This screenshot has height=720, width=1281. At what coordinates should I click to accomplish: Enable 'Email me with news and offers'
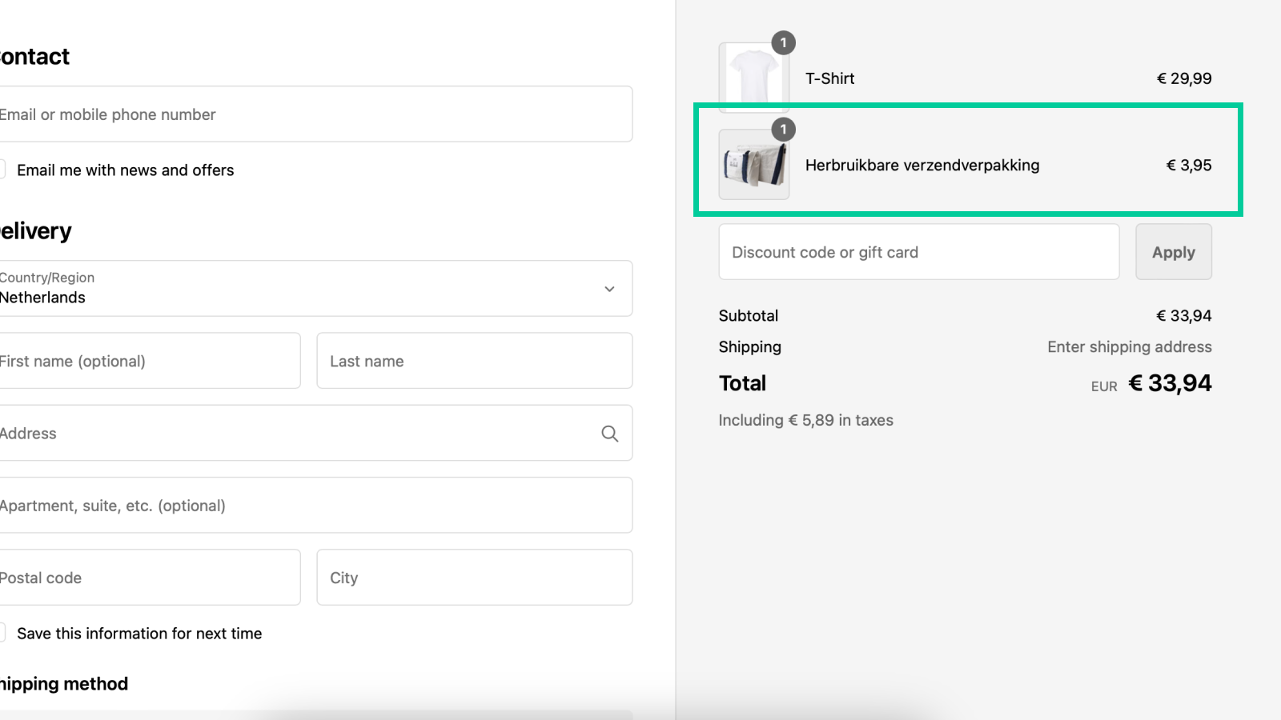3,169
